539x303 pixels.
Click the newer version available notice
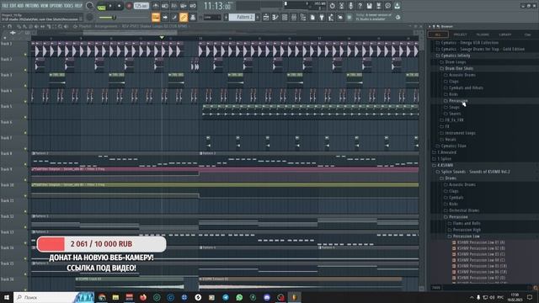tap(374, 17)
